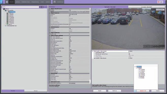Screen dimensions: 167x94
Task: Click the properties list vertical scrollbar
Action: (90, 46)
